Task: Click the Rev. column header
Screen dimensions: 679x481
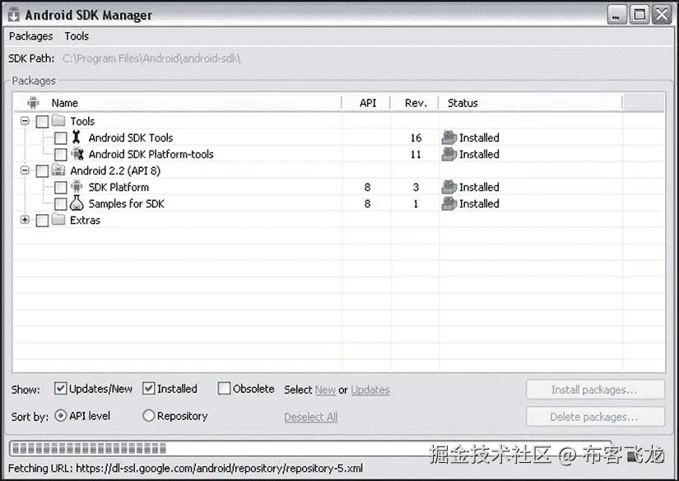Action: pos(415,103)
